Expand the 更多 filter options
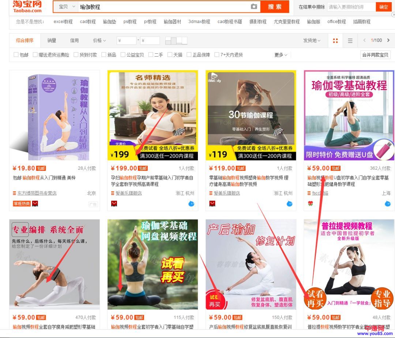Screen dimensions: 395x338 click(281, 55)
